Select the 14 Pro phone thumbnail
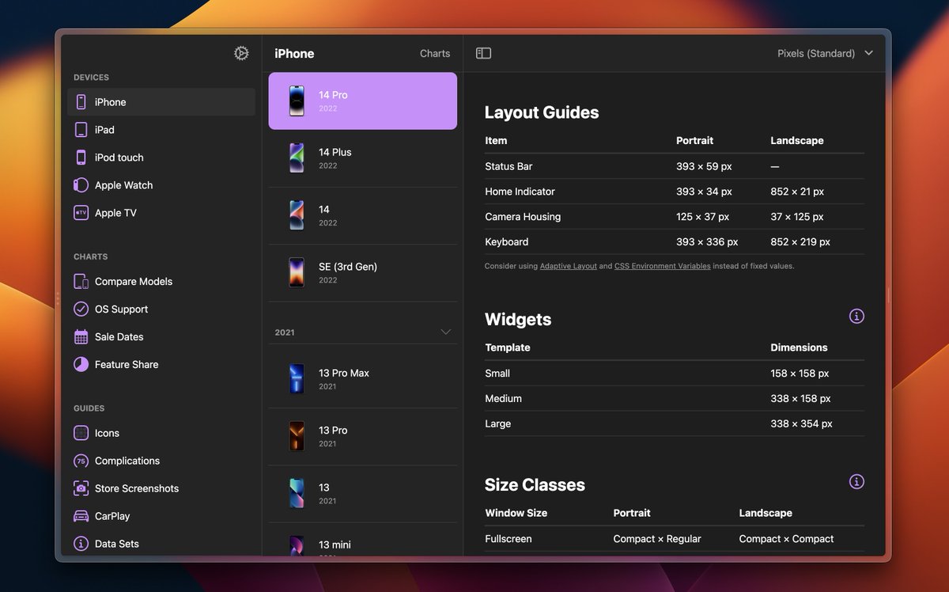The height and width of the screenshot is (592, 949). pyautogui.click(x=297, y=101)
